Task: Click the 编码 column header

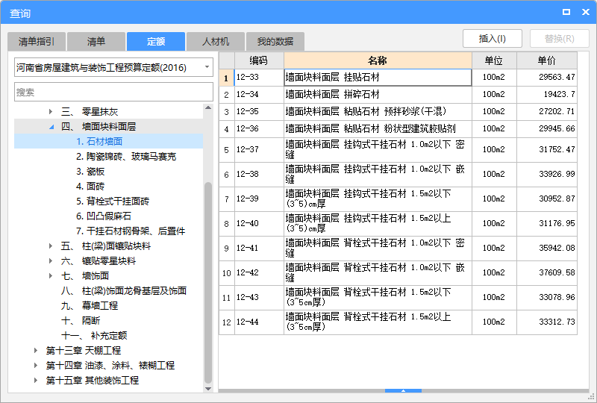Action: pyautogui.click(x=259, y=60)
